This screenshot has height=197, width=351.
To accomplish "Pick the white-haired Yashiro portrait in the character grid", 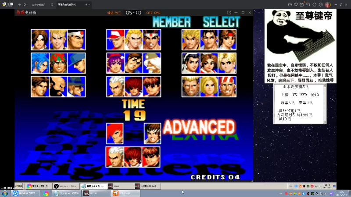I will [x=115, y=87].
